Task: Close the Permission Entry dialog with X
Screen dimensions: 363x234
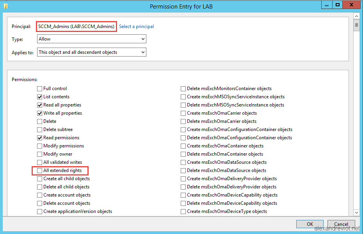Action: pos(351,5)
